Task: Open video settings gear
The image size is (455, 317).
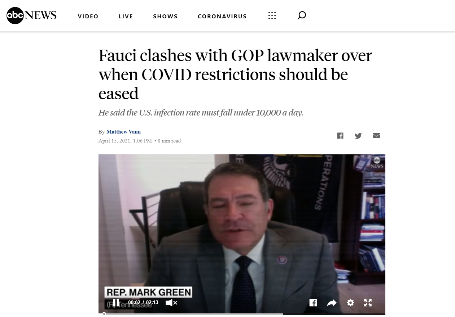Action: click(x=350, y=303)
